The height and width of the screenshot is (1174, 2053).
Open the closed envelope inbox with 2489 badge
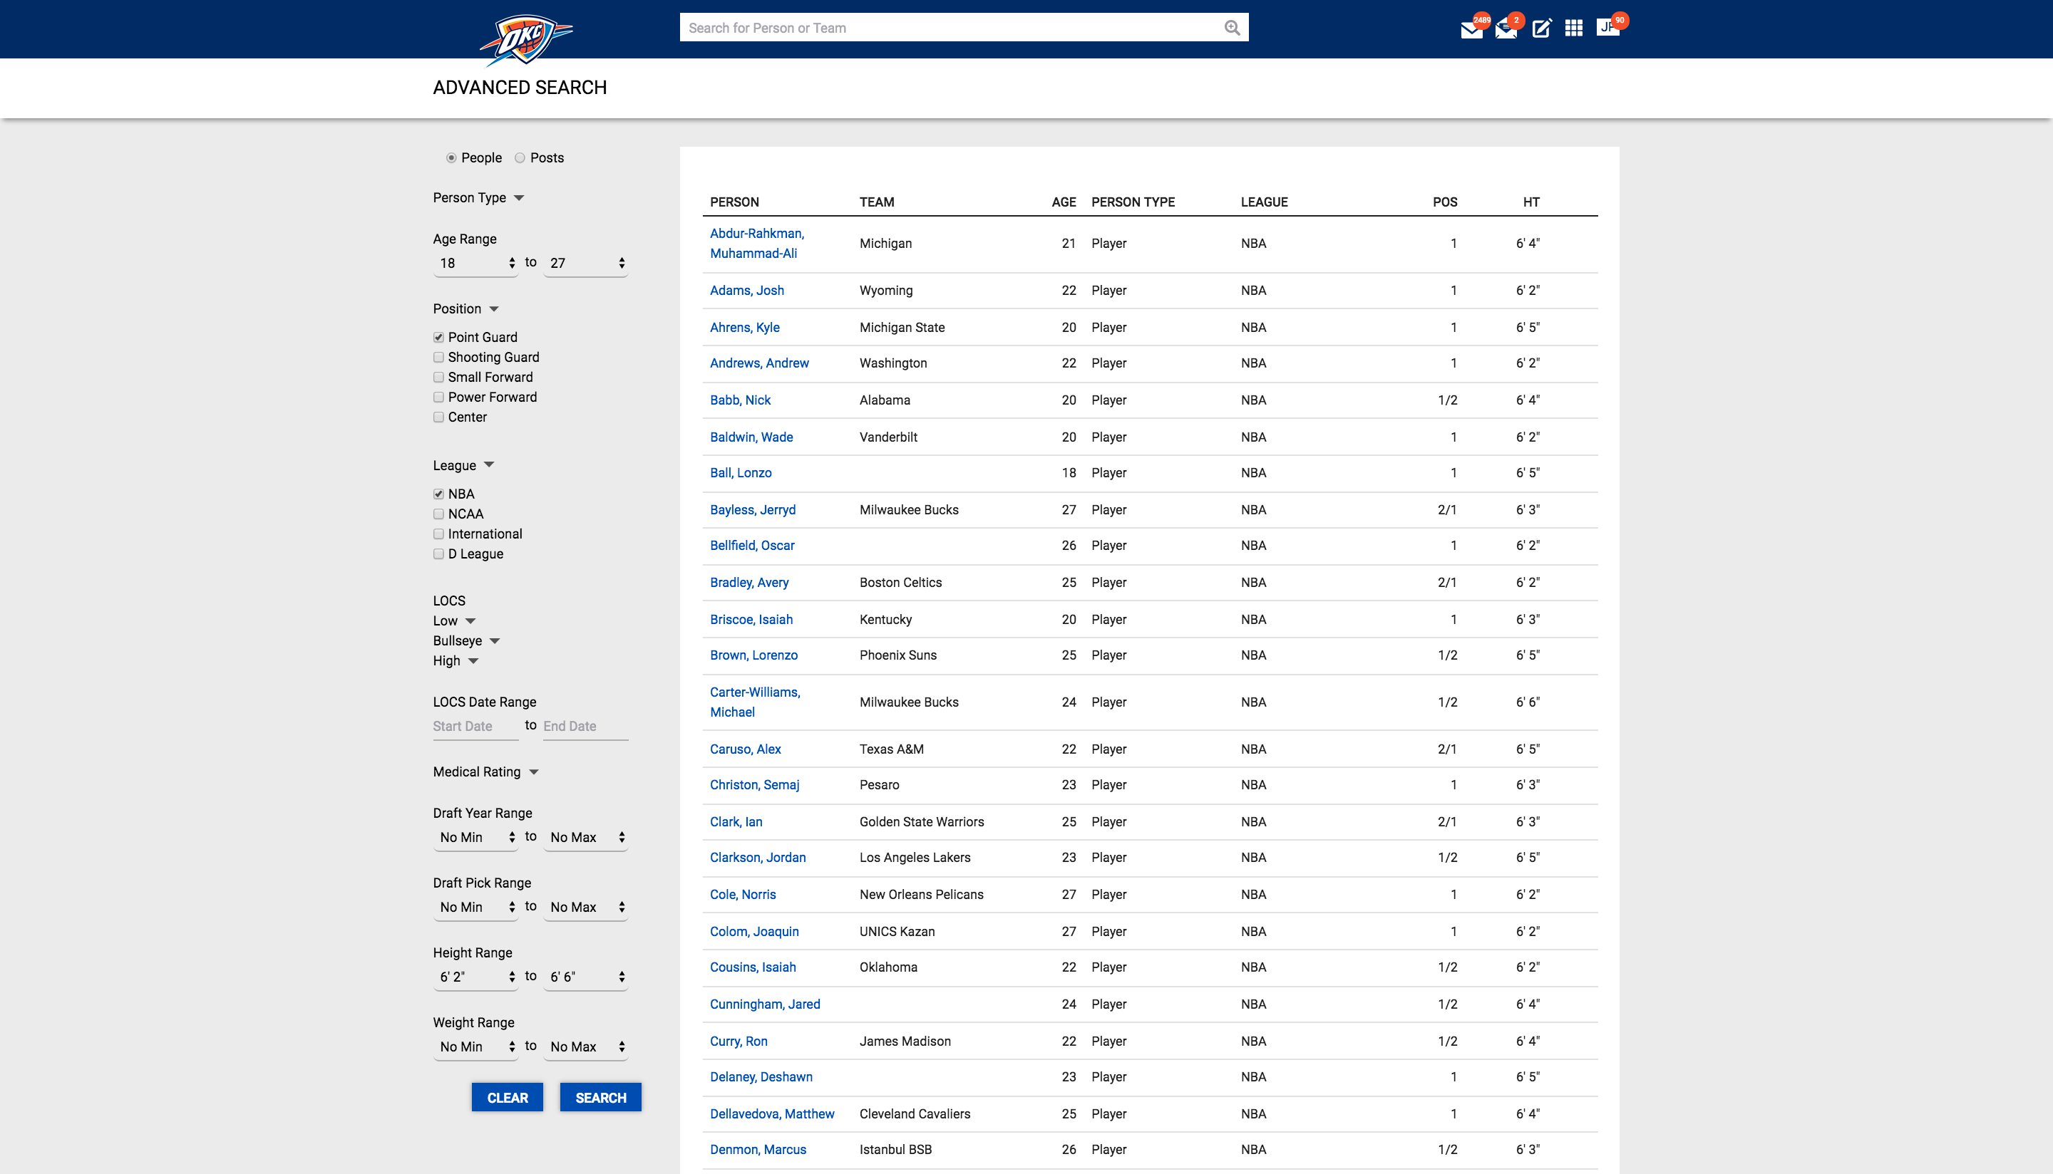coord(1471,30)
